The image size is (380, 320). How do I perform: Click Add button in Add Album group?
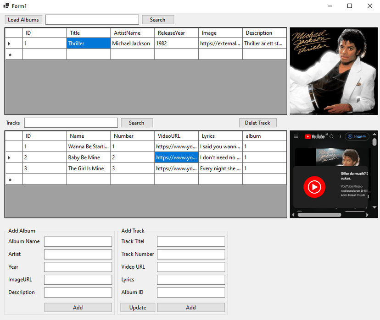(78, 308)
